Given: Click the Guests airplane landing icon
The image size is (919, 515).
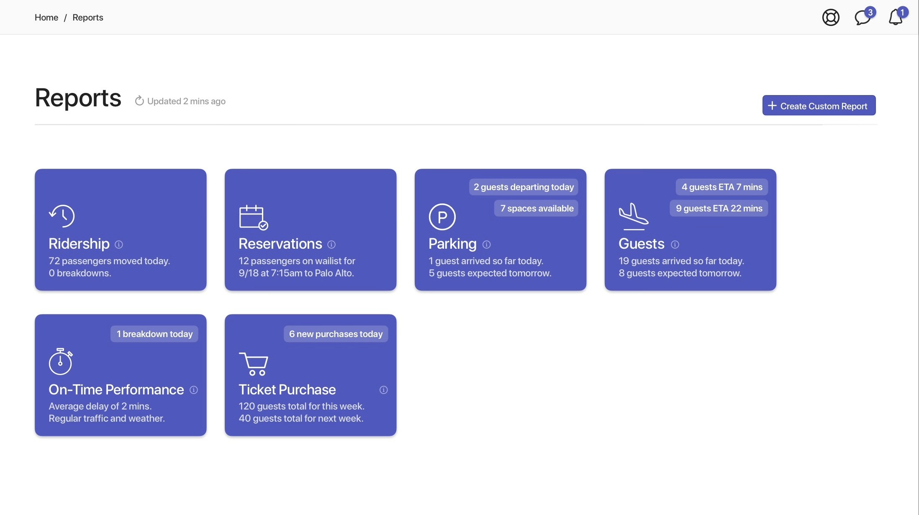Looking at the screenshot, I should [634, 216].
